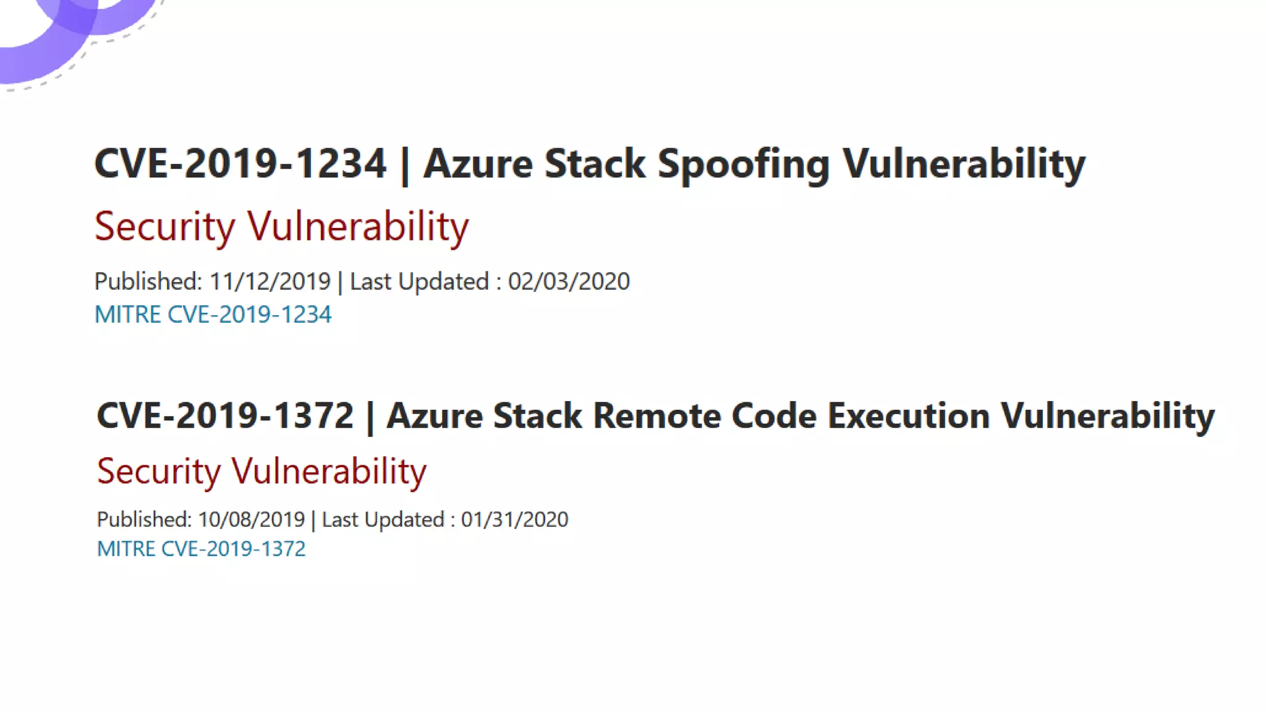Click the word Vulnerability ending the Remote Code heading

click(x=1108, y=415)
